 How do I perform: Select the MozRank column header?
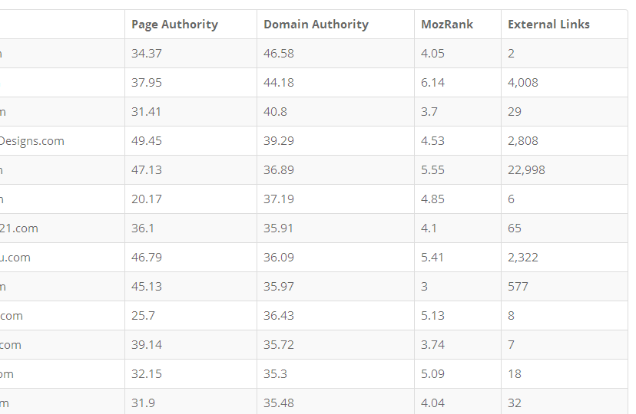[x=447, y=25]
